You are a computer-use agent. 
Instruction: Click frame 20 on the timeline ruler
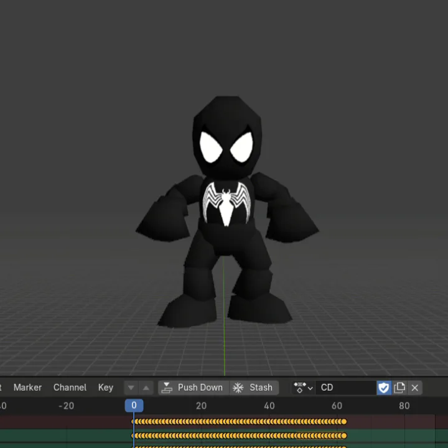[201, 406]
